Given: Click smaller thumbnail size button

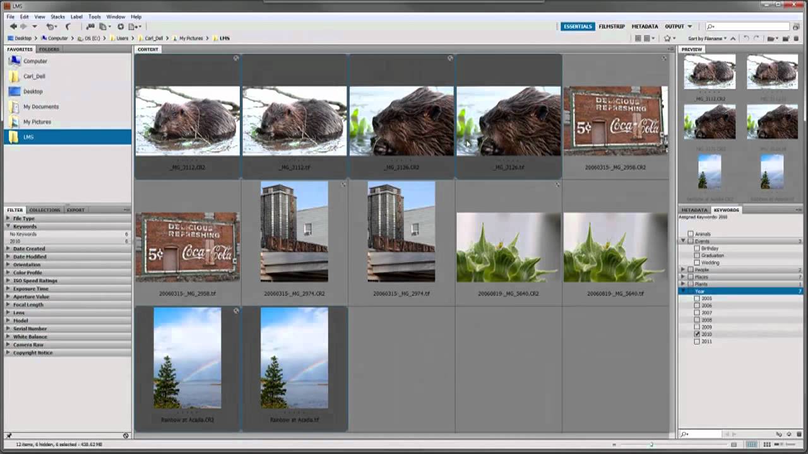Looking at the screenshot, I should pyautogui.click(x=614, y=445).
